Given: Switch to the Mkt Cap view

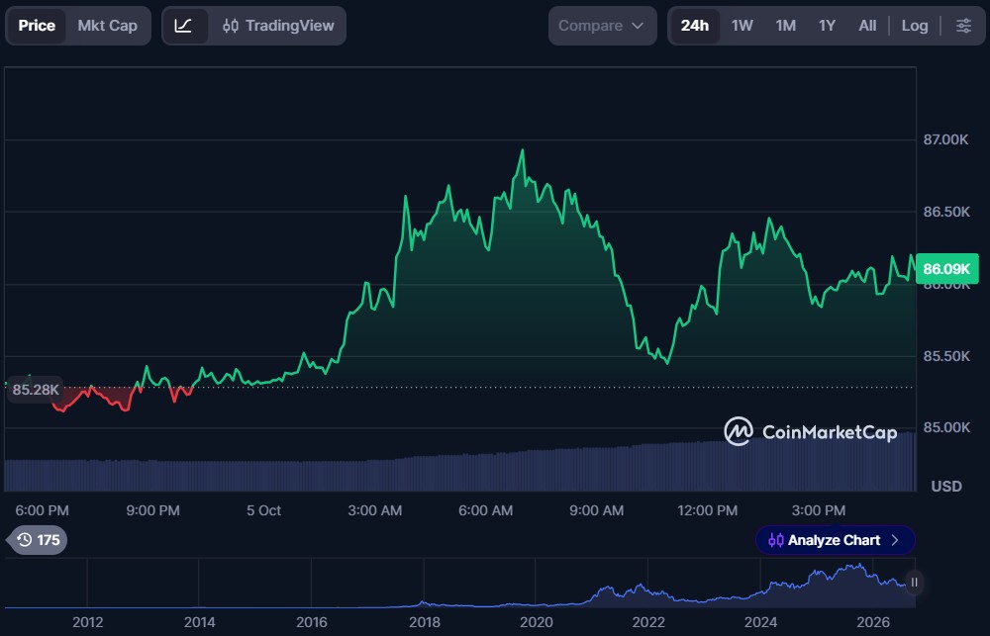Looking at the screenshot, I should [x=107, y=26].
